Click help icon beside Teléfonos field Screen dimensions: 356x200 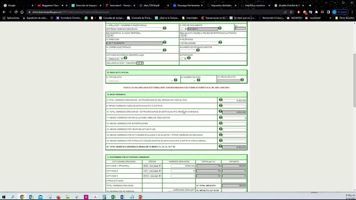(x=220, y=42)
